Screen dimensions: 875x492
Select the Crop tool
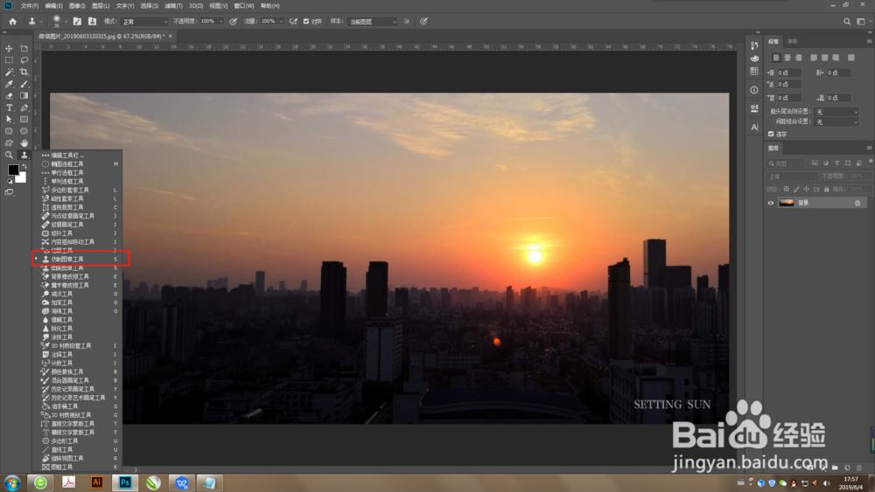[24, 72]
